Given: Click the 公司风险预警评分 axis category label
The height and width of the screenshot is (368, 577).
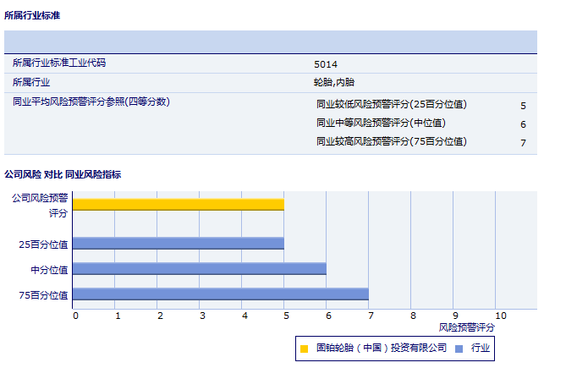Looking at the screenshot, I should pyautogui.click(x=40, y=206).
